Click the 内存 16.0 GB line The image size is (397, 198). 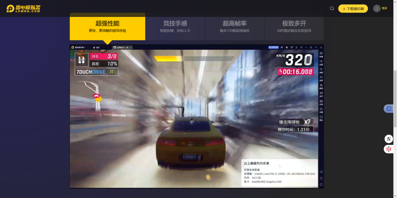click(252, 178)
